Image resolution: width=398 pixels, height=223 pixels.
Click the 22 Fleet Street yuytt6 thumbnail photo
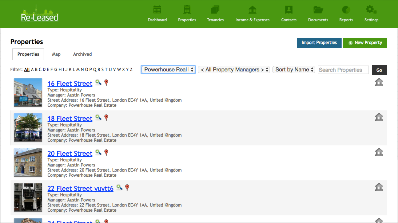click(x=28, y=197)
